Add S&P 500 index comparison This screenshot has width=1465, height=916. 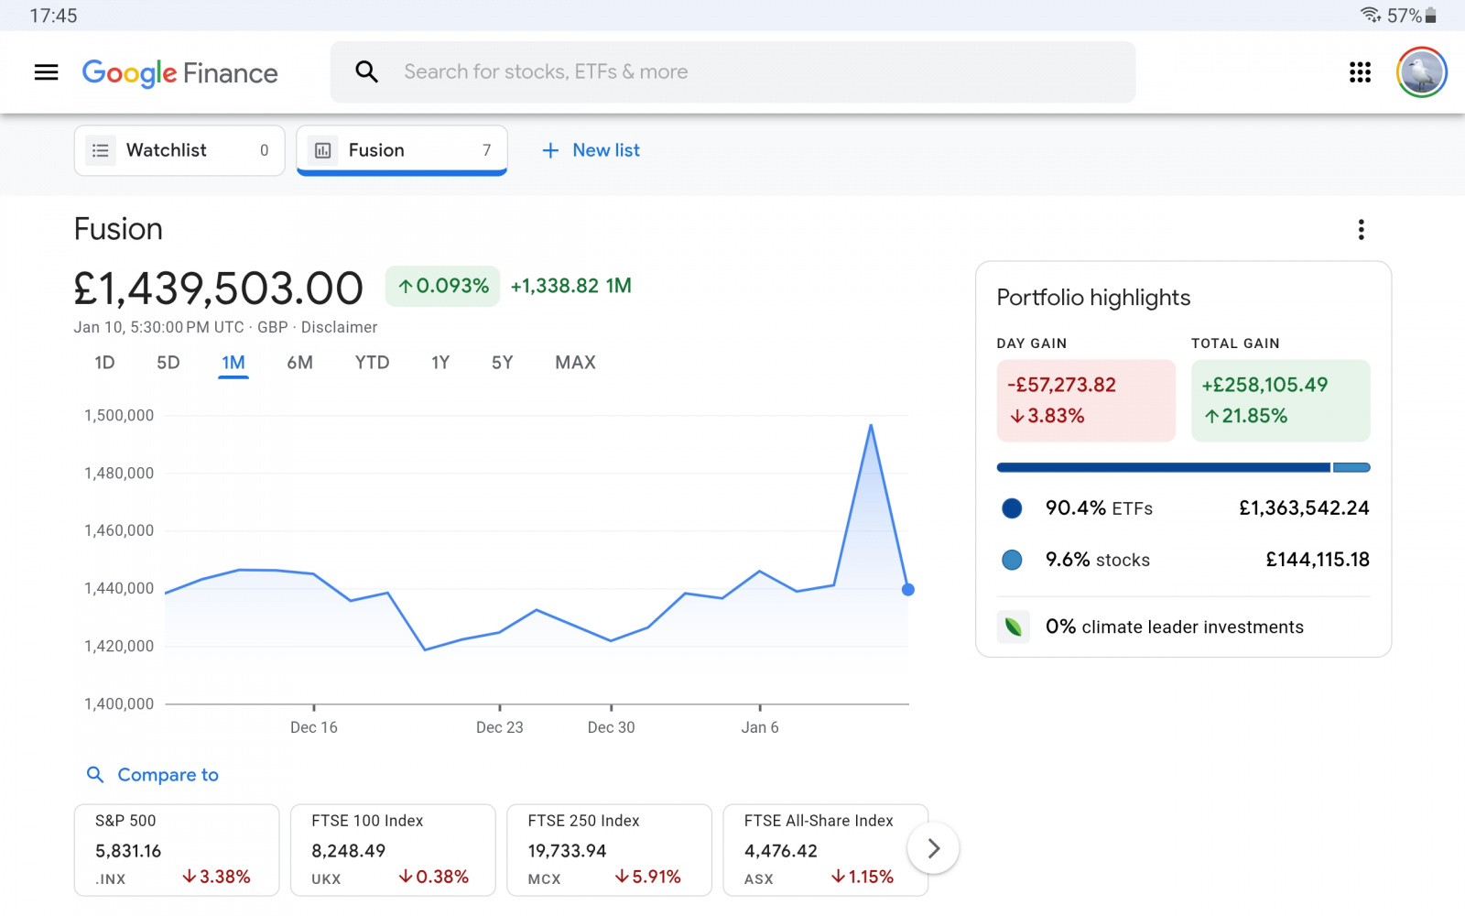tap(177, 850)
